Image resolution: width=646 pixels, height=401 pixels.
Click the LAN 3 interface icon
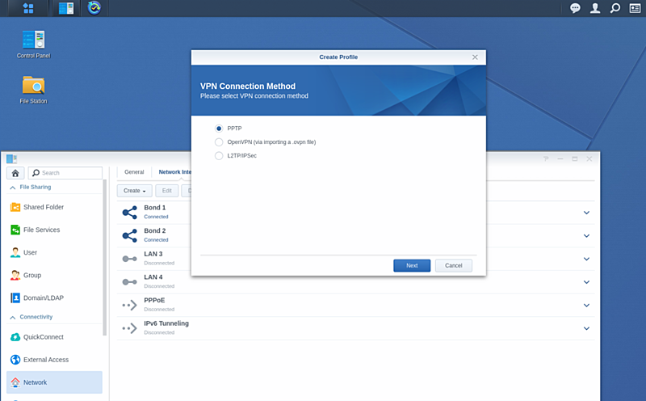[129, 259]
